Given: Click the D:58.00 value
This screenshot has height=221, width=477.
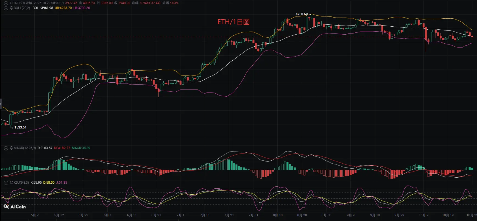Looking at the screenshot, I should [x=49, y=183].
